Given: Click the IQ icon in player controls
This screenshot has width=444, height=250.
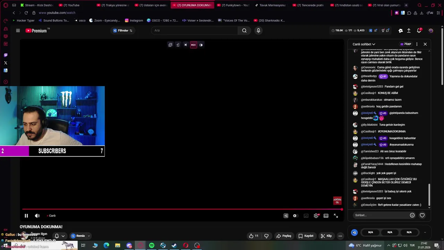Looking at the screenshot, I should click(x=286, y=216).
